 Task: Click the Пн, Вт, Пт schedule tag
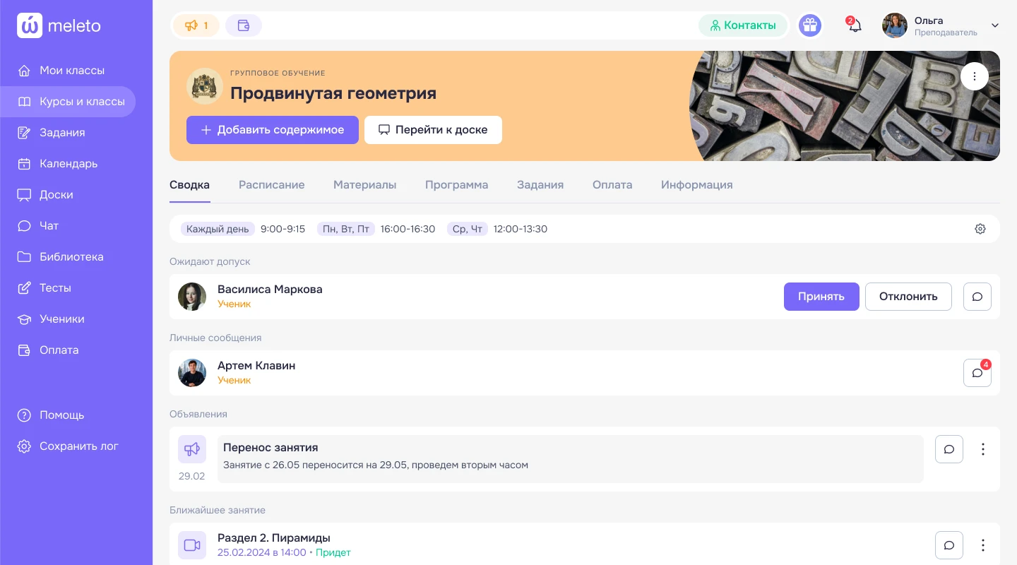coord(346,229)
